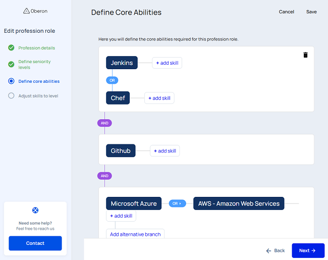328x260 pixels.
Task: Expand the OR selector beside Microsoft Azure
Action: [177, 203]
